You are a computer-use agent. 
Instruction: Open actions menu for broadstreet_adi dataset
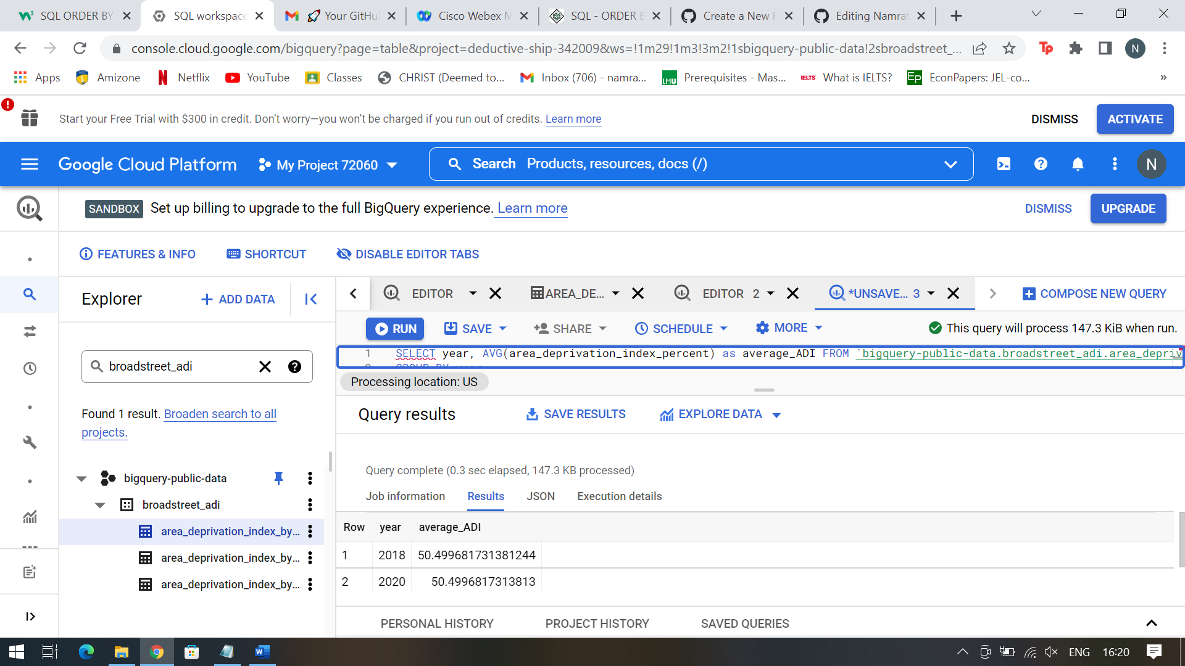click(x=310, y=505)
